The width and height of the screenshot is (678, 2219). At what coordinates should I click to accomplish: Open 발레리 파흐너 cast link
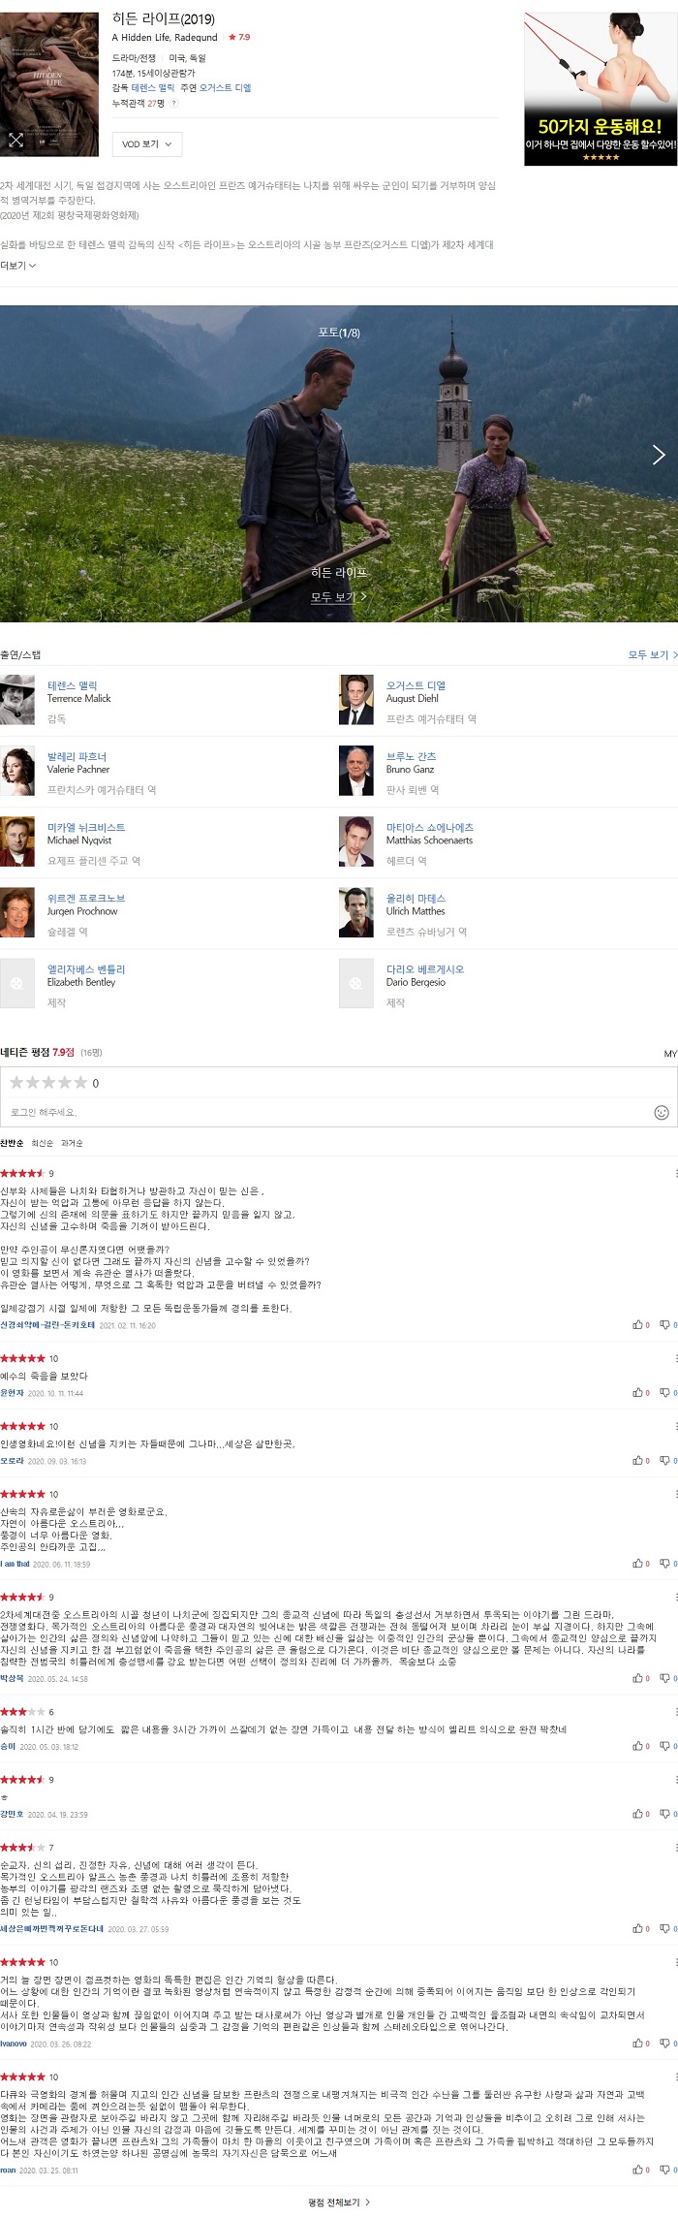pyautogui.click(x=77, y=756)
